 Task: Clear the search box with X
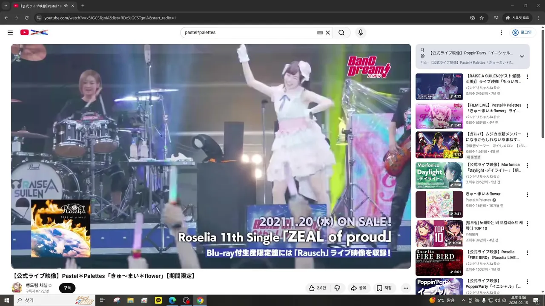(x=328, y=32)
